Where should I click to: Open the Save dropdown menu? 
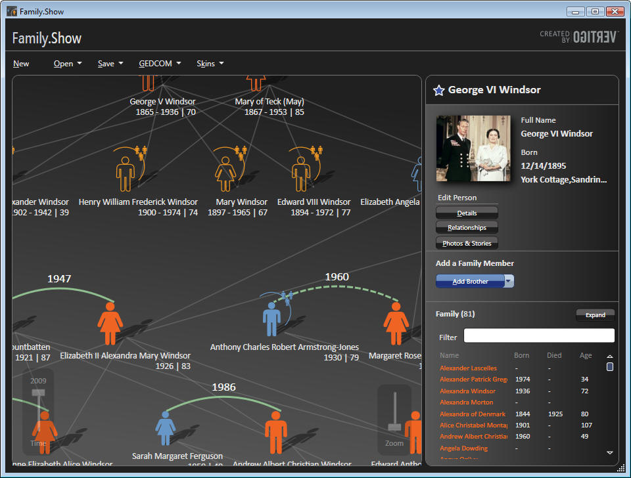(110, 64)
